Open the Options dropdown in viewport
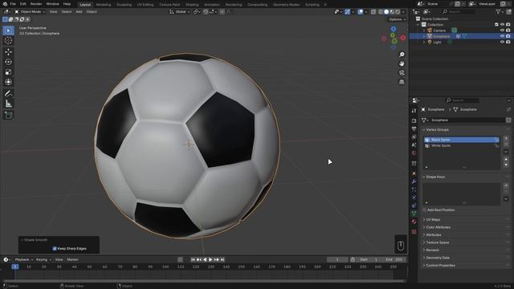This screenshot has height=289, width=514. point(397,19)
